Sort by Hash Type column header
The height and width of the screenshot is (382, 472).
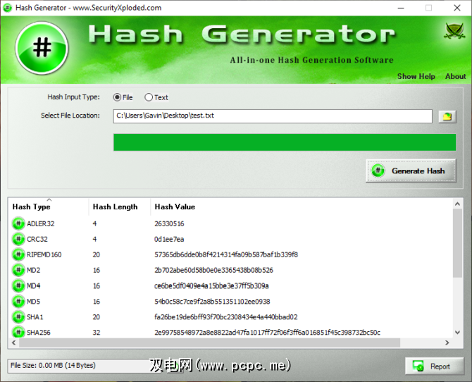click(49, 207)
